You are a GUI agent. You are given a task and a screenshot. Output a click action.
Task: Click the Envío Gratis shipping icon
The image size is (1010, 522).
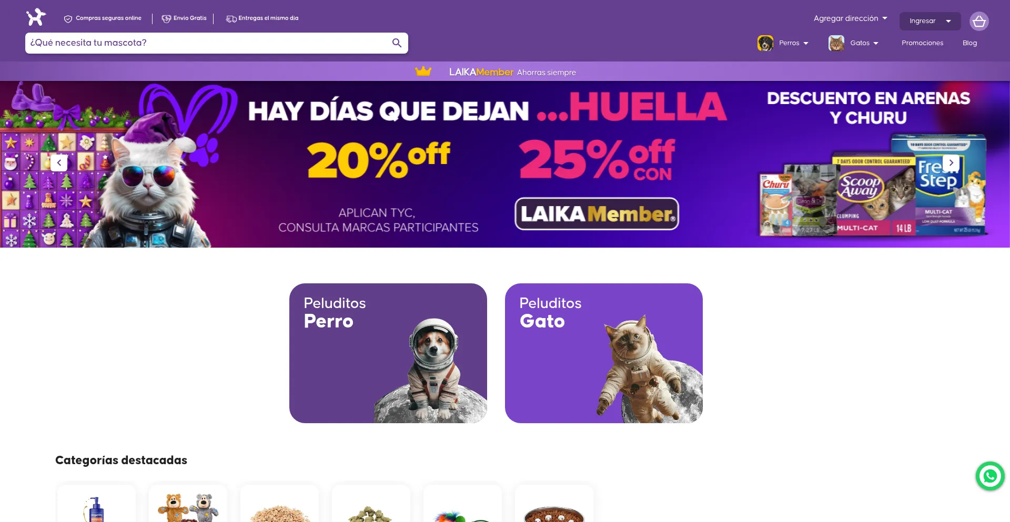point(166,18)
